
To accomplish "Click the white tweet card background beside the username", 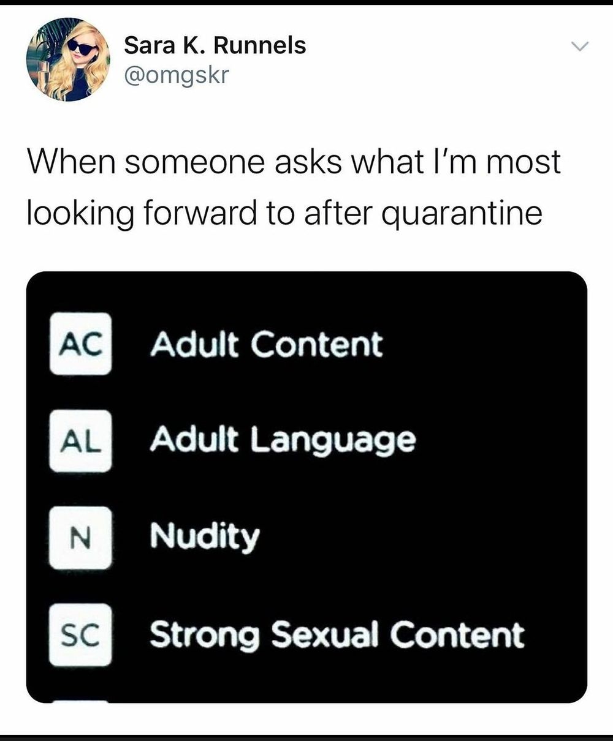I will point(429,61).
